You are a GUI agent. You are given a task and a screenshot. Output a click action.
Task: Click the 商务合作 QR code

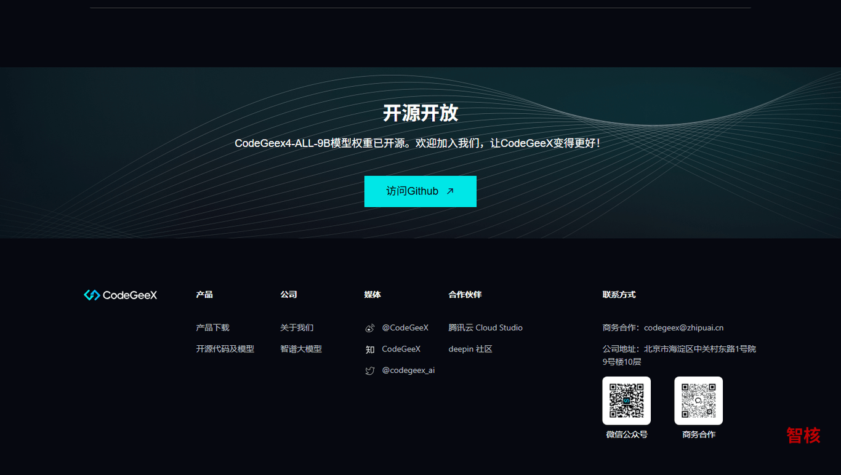point(699,401)
